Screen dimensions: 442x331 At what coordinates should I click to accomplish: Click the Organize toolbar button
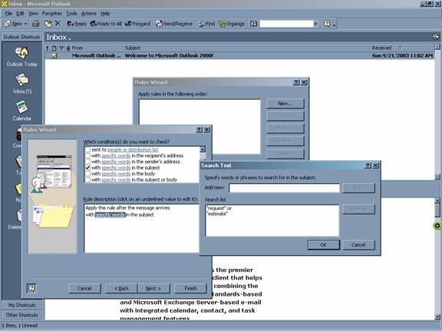point(232,24)
